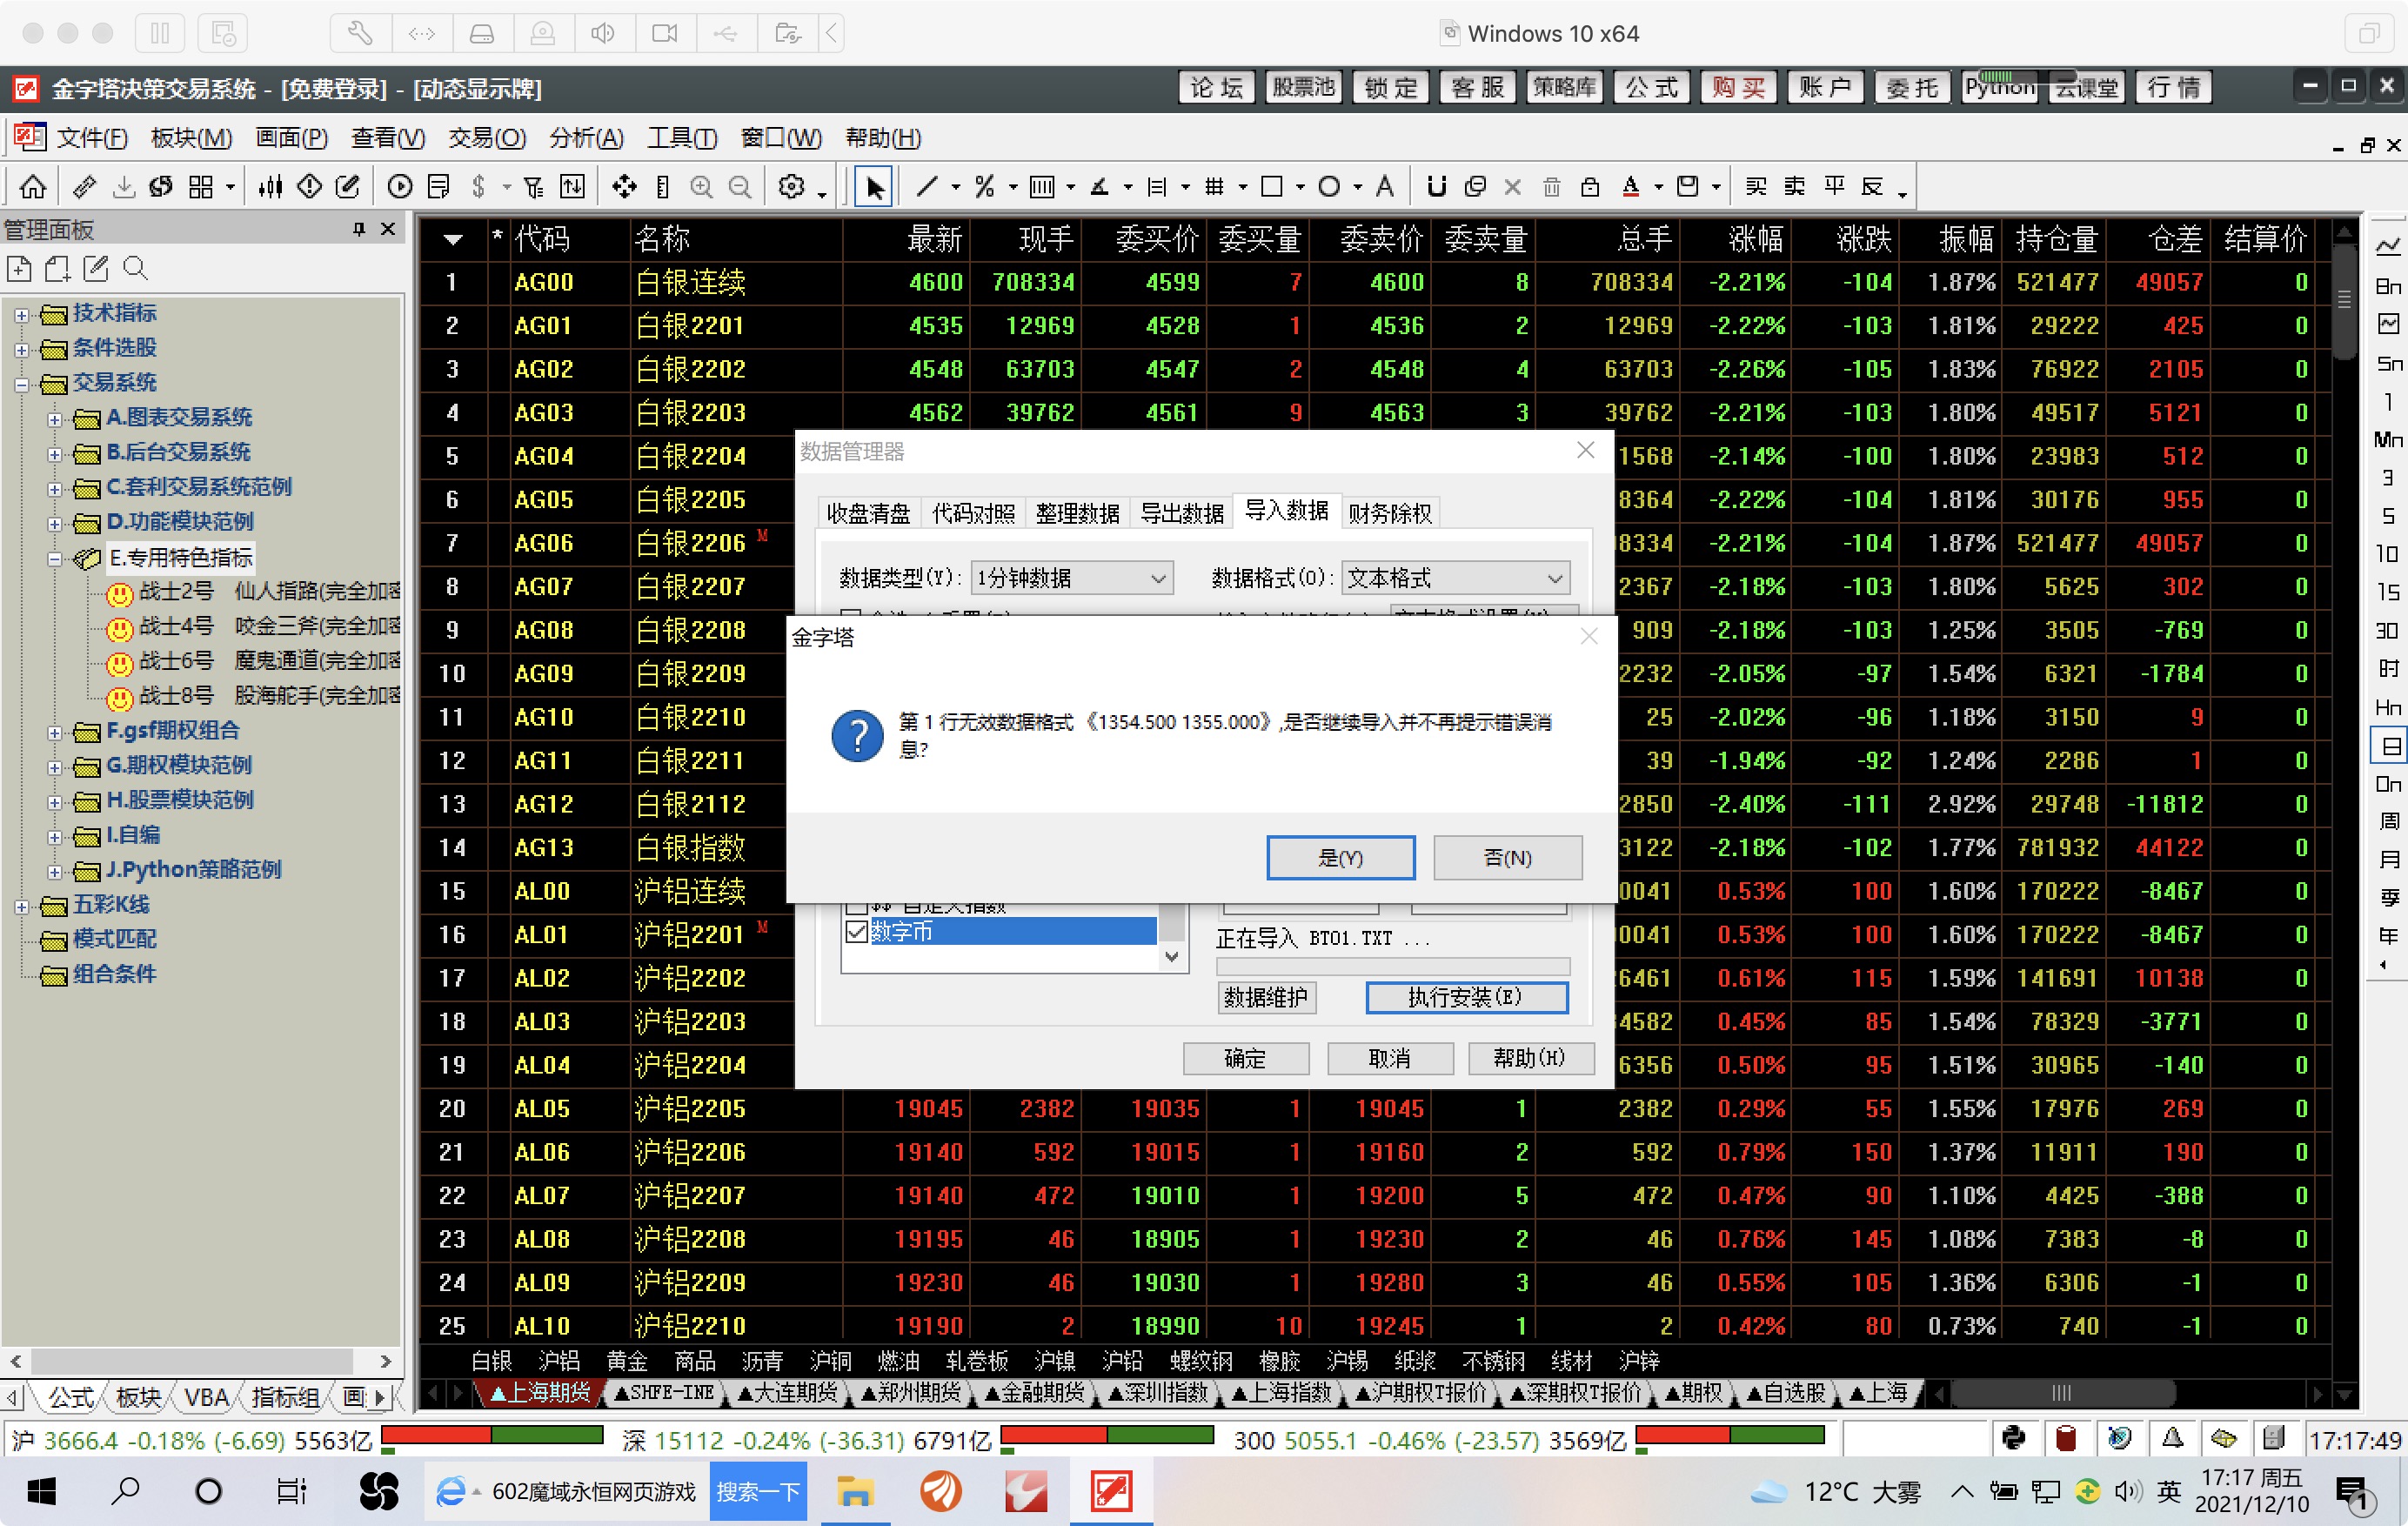Open the 数据格式 文本格式 dropdown
2408x1526 pixels.
click(1455, 578)
